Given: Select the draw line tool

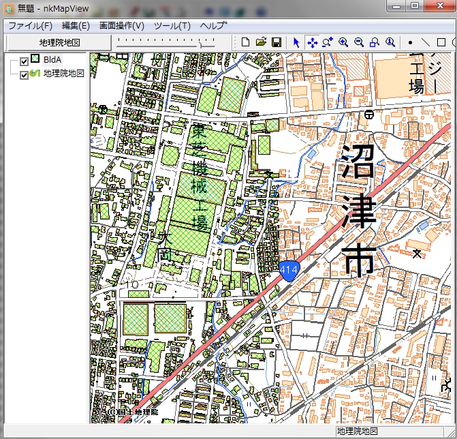Looking at the screenshot, I should tap(426, 42).
